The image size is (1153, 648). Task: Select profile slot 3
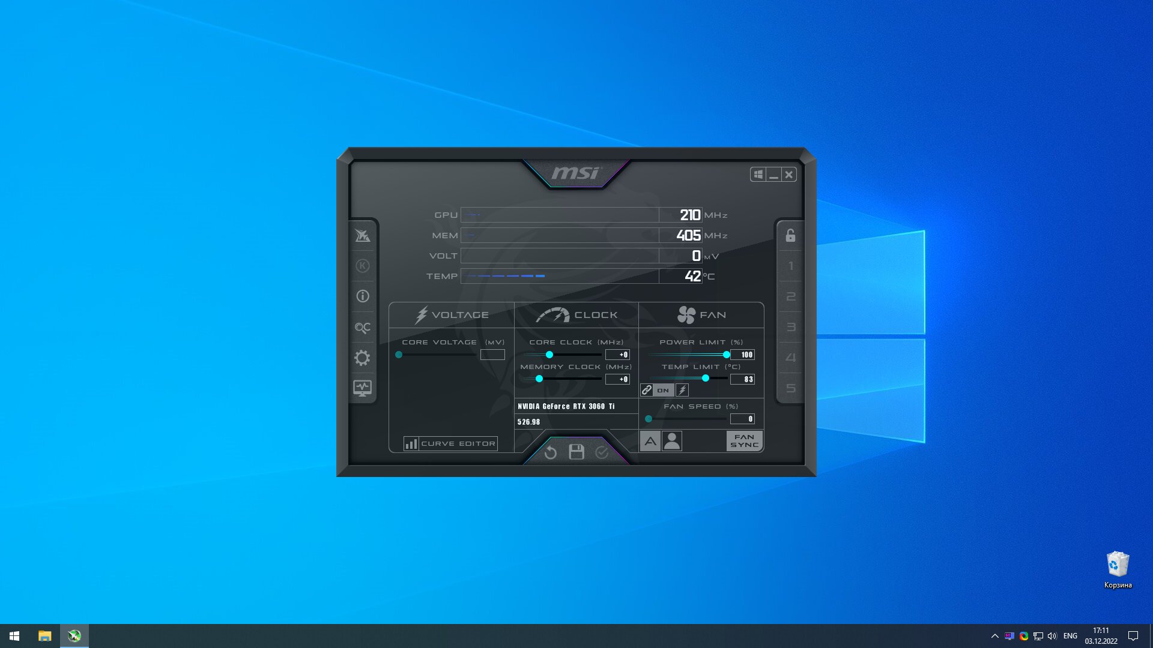(x=791, y=327)
